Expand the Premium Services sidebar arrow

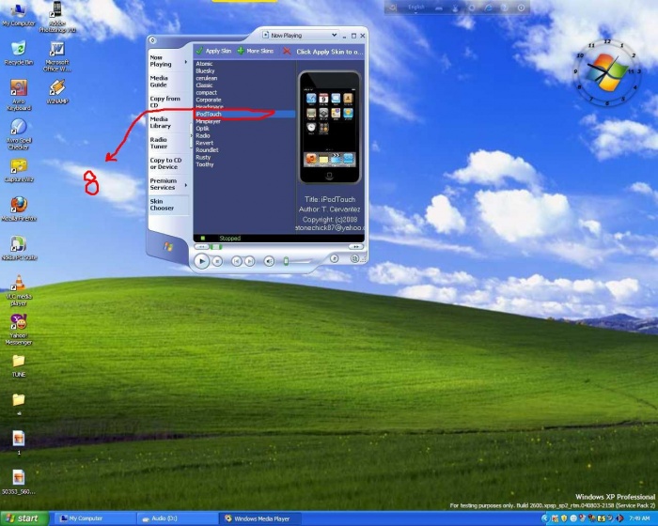(185, 185)
